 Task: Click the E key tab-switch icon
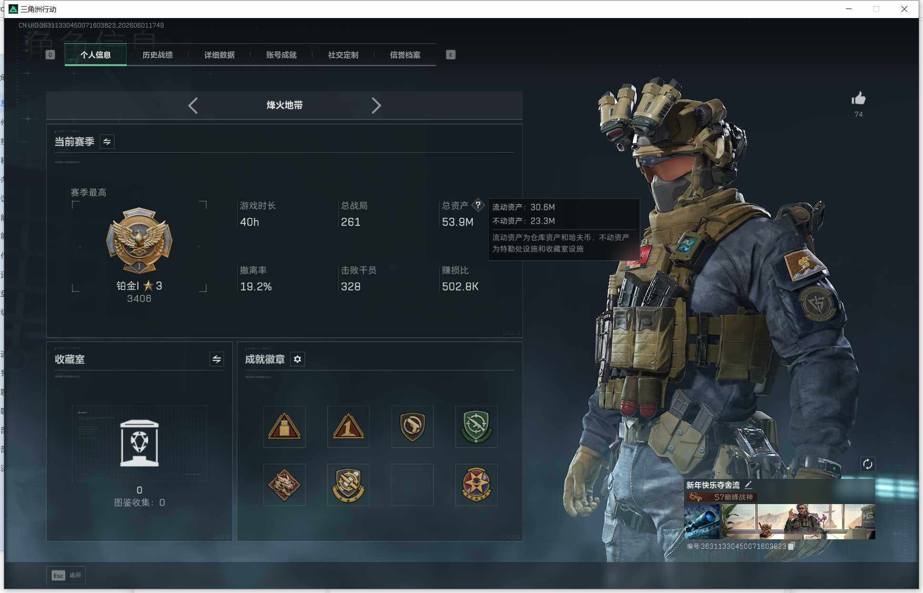point(451,55)
